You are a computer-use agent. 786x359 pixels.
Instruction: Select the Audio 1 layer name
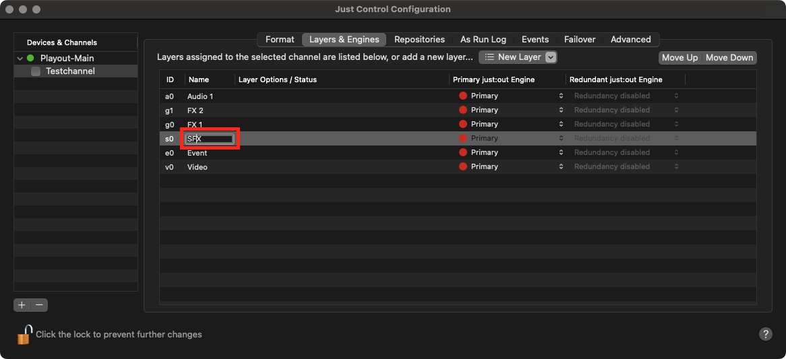pos(200,96)
